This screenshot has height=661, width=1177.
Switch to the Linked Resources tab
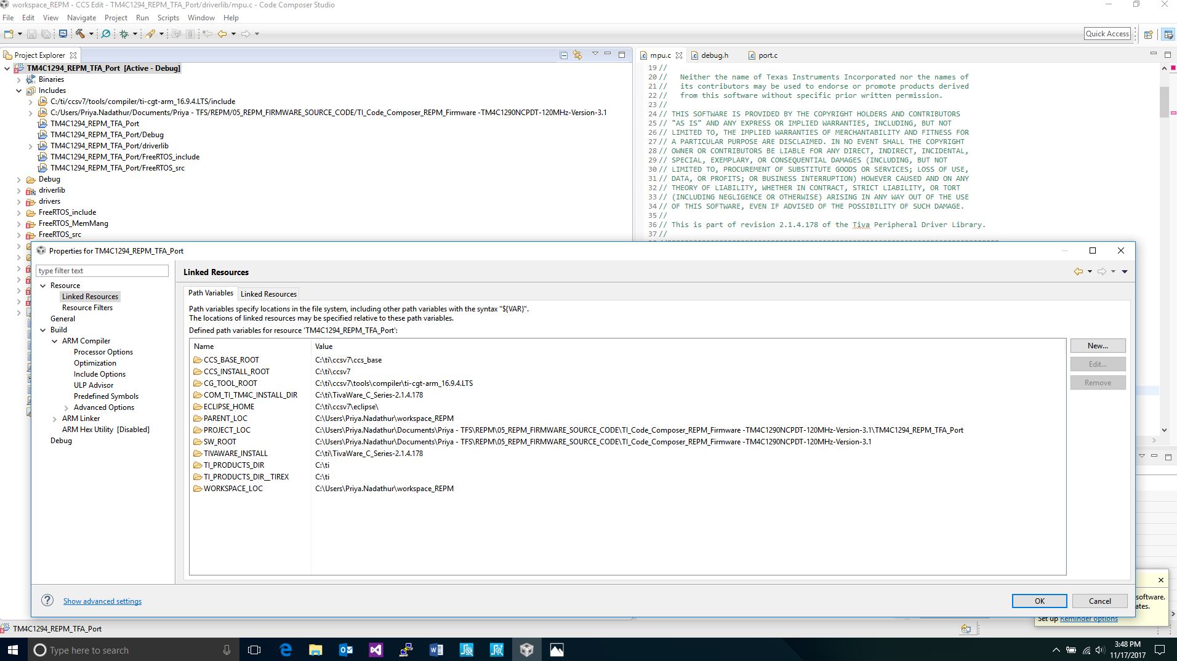[268, 294]
